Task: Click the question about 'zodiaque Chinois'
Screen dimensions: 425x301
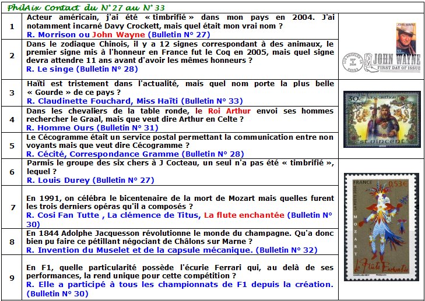Action: (x=180, y=52)
